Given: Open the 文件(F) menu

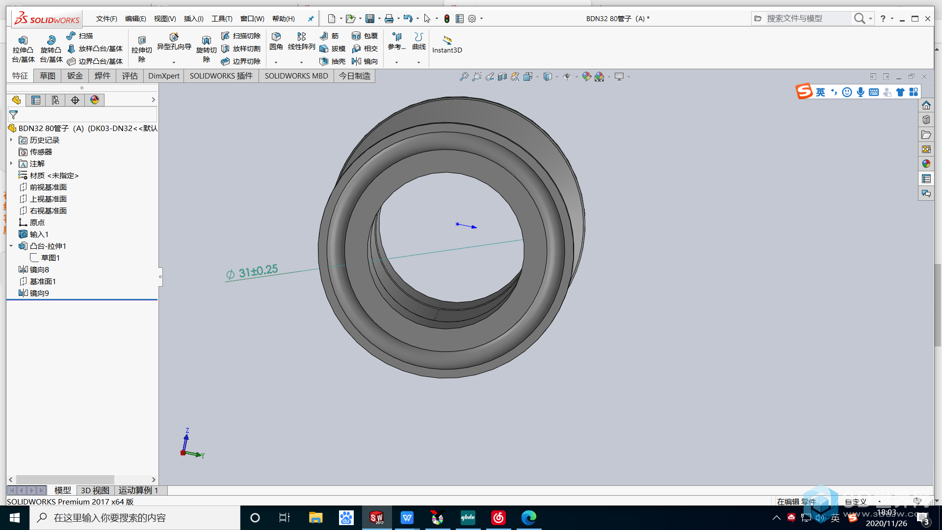Looking at the screenshot, I should point(106,19).
